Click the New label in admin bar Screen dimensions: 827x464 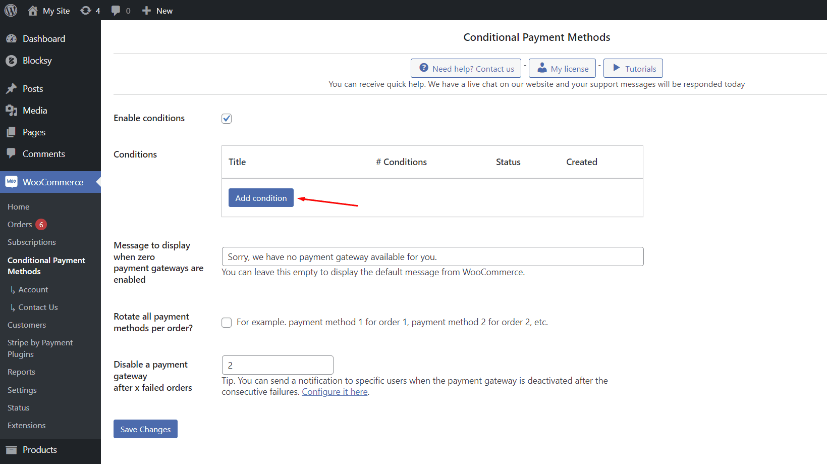coord(164,11)
